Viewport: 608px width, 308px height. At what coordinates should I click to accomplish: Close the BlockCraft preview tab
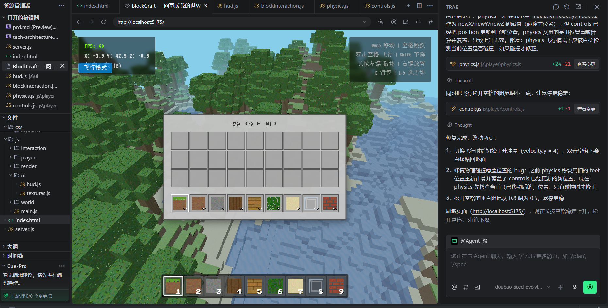206,6
